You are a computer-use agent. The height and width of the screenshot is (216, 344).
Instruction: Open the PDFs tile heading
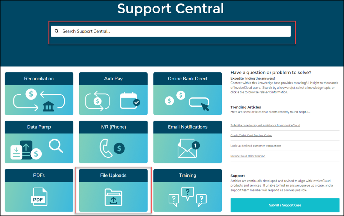39,175
